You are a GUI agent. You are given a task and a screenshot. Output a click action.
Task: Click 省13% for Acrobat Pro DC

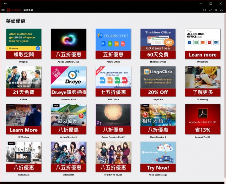click(x=203, y=130)
